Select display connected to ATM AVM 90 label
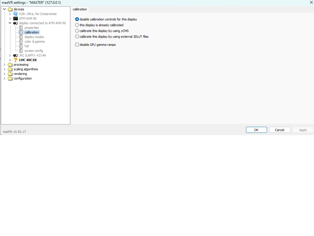This screenshot has width=314, height=236. [42, 23]
